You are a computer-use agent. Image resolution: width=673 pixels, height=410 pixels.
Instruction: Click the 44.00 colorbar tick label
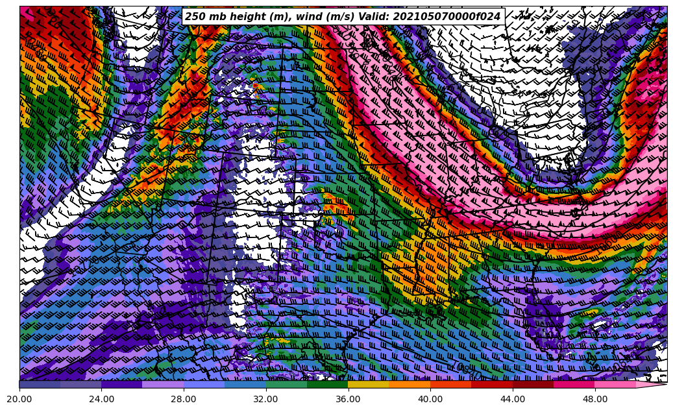513,399
